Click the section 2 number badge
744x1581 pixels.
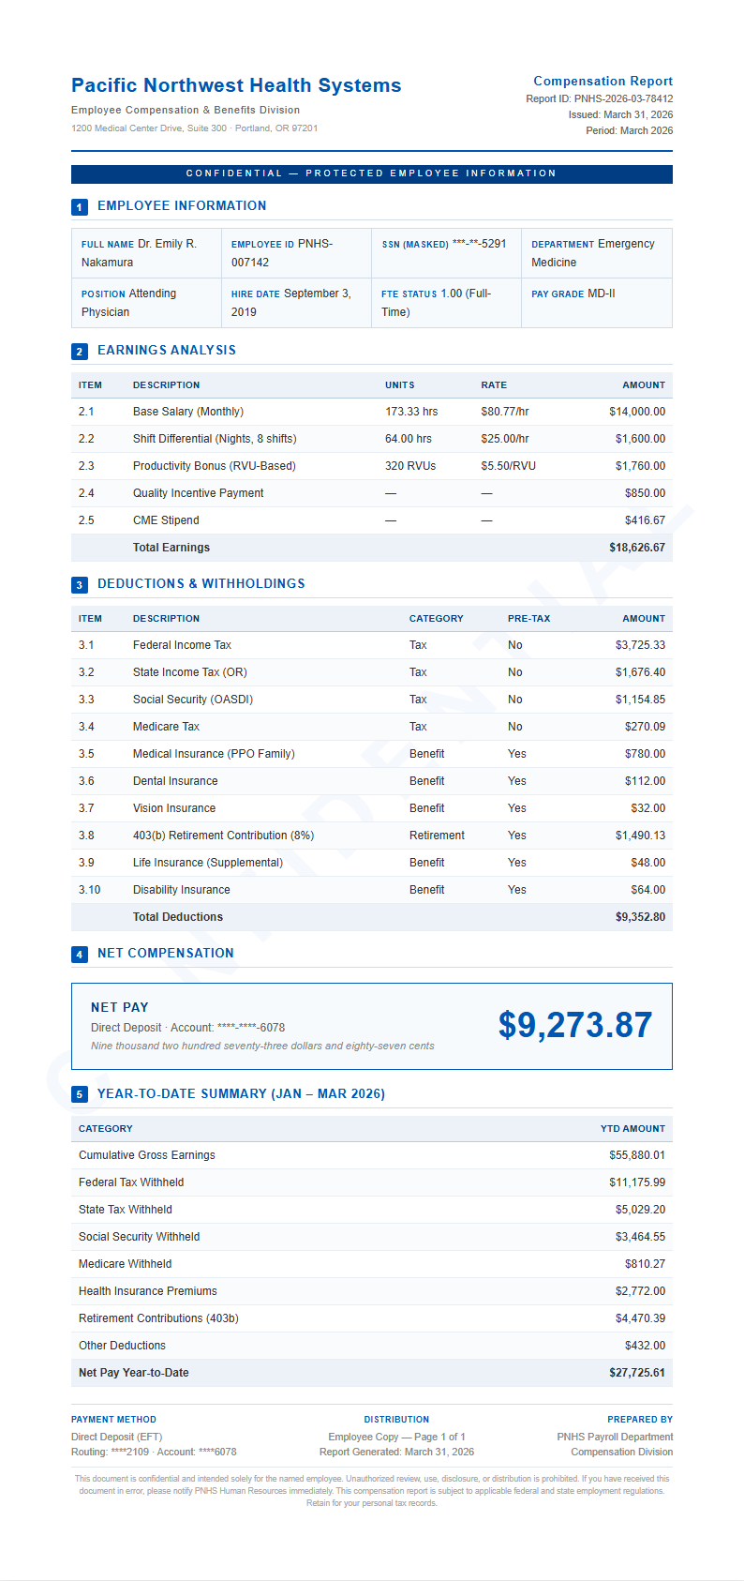[80, 352]
